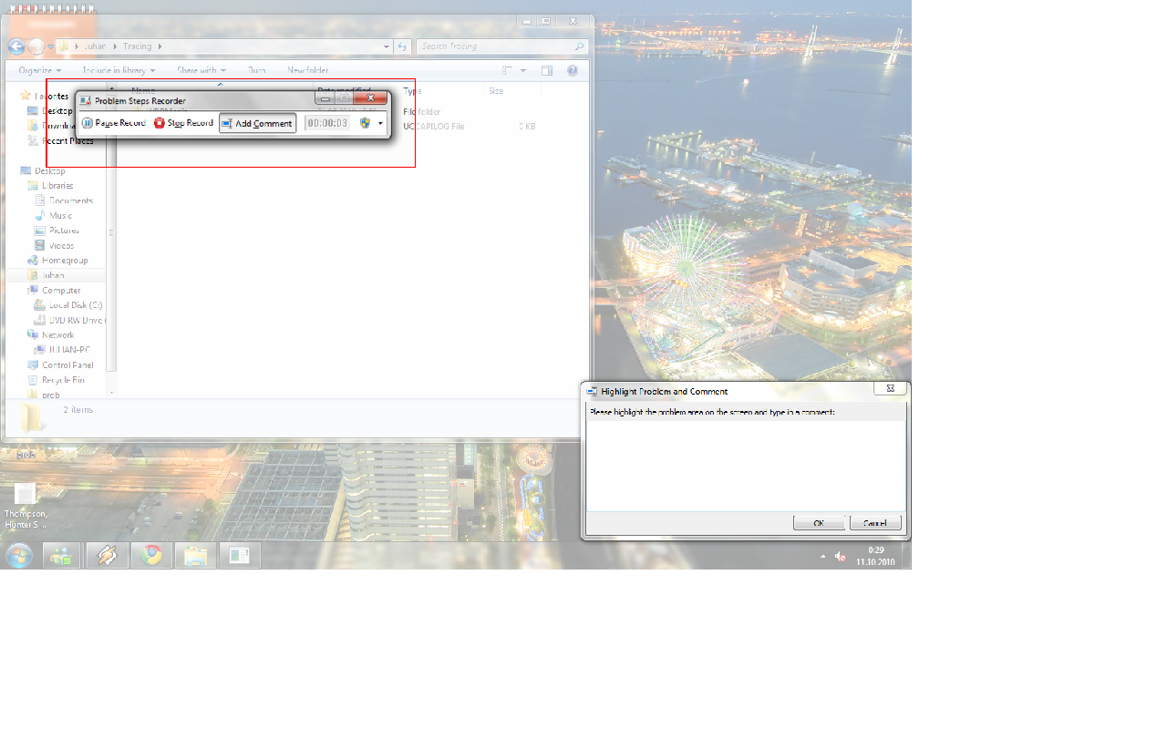This screenshot has width=1167, height=729.
Task: Click the Search Tracing box
Action: click(501, 46)
